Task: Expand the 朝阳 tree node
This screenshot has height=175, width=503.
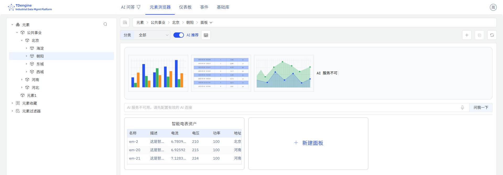Action: click(26, 56)
